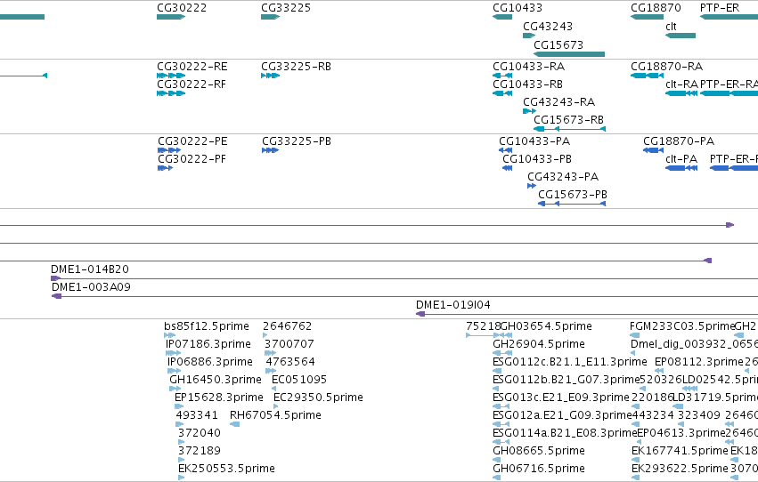The height and width of the screenshot is (482, 758).
Task: Select the DME1-003A09 clone label
Action: click(91, 287)
